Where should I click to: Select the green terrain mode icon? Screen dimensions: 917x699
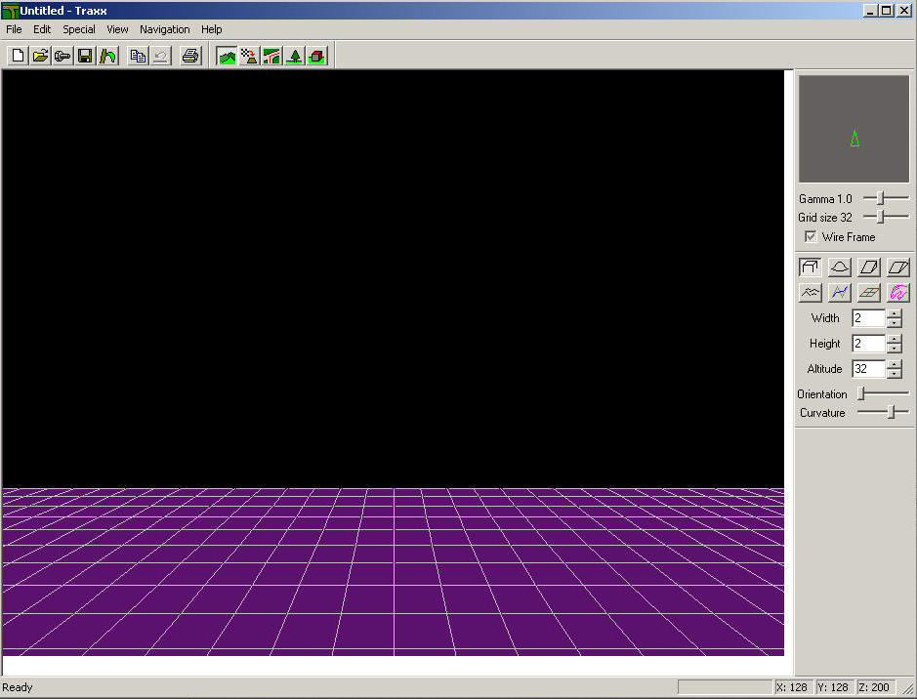pos(227,56)
